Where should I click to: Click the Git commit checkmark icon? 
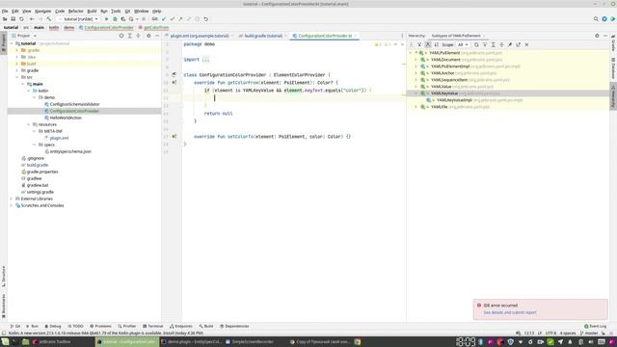pyautogui.click(x=172, y=19)
